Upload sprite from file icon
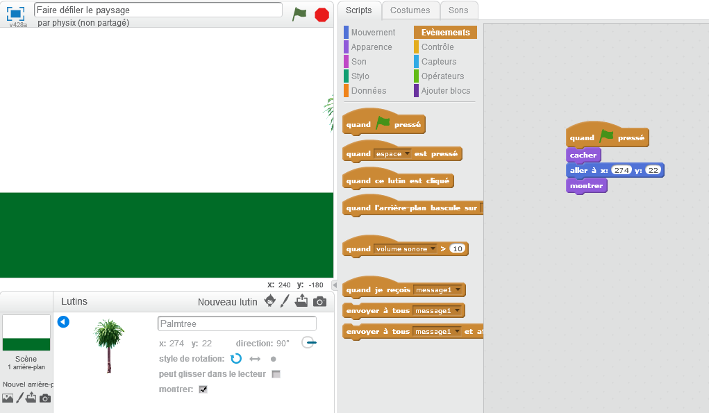 pyautogui.click(x=301, y=301)
